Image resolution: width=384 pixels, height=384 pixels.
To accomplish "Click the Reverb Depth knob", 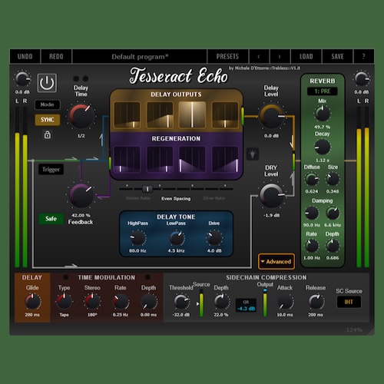I will 333,246.
